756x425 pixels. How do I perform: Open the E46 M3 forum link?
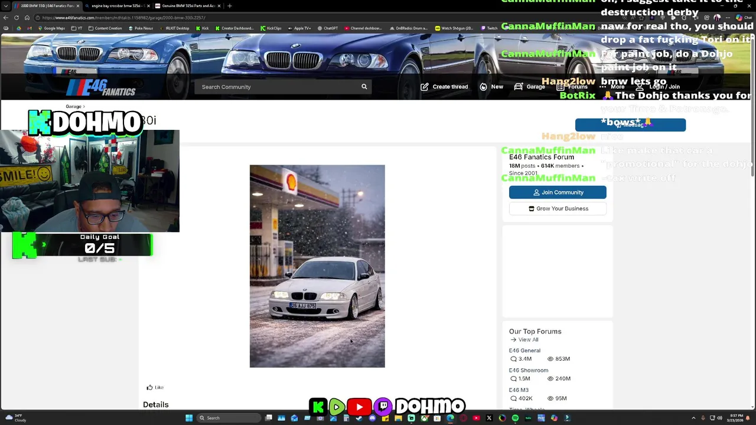pos(519,390)
